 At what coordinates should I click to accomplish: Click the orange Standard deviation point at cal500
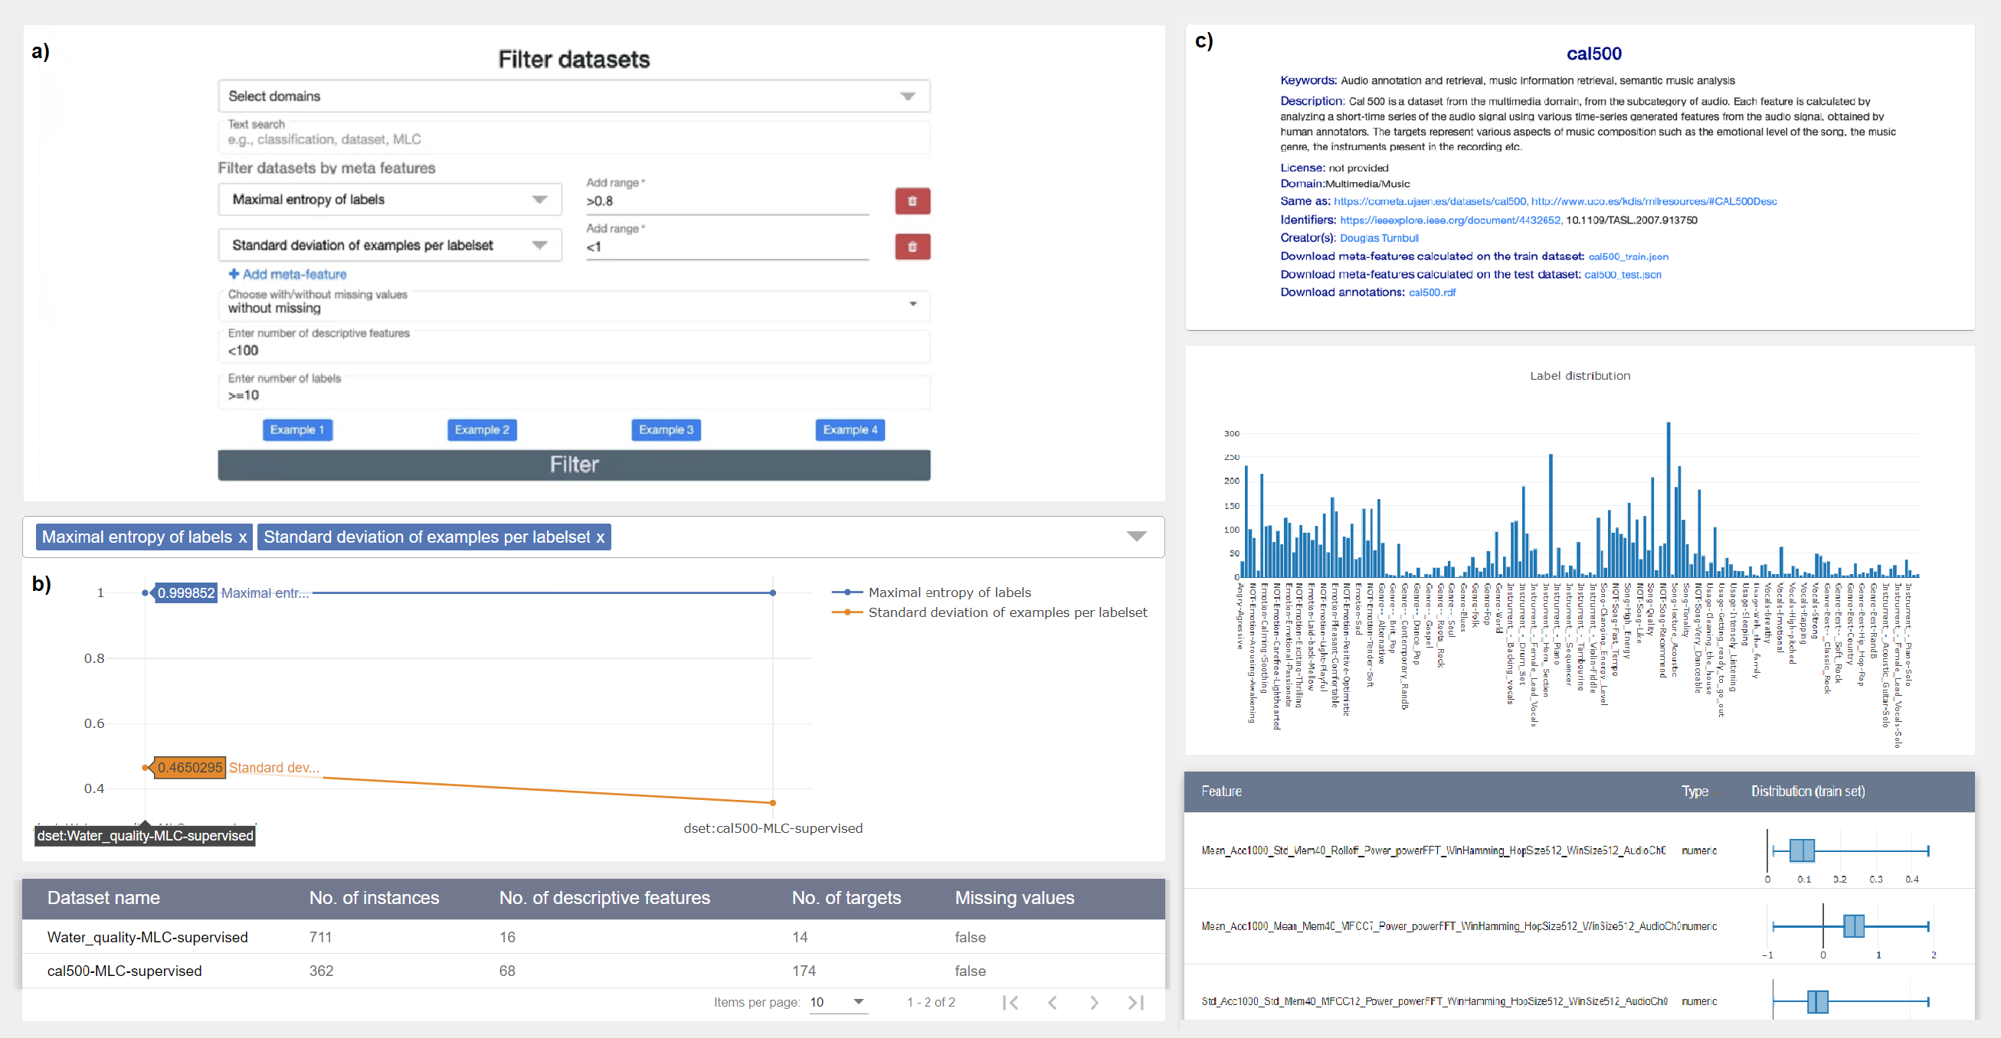tap(772, 803)
